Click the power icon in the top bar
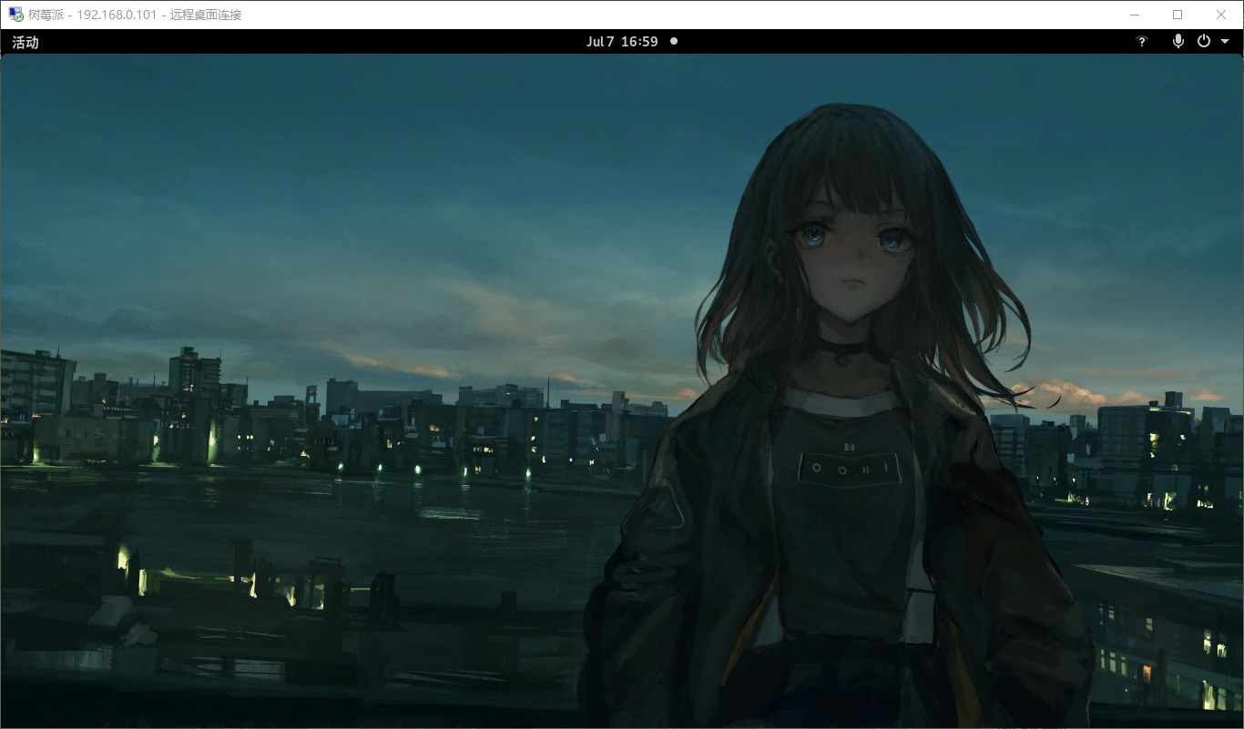Screen dimensions: 1244x729 coord(1203,41)
